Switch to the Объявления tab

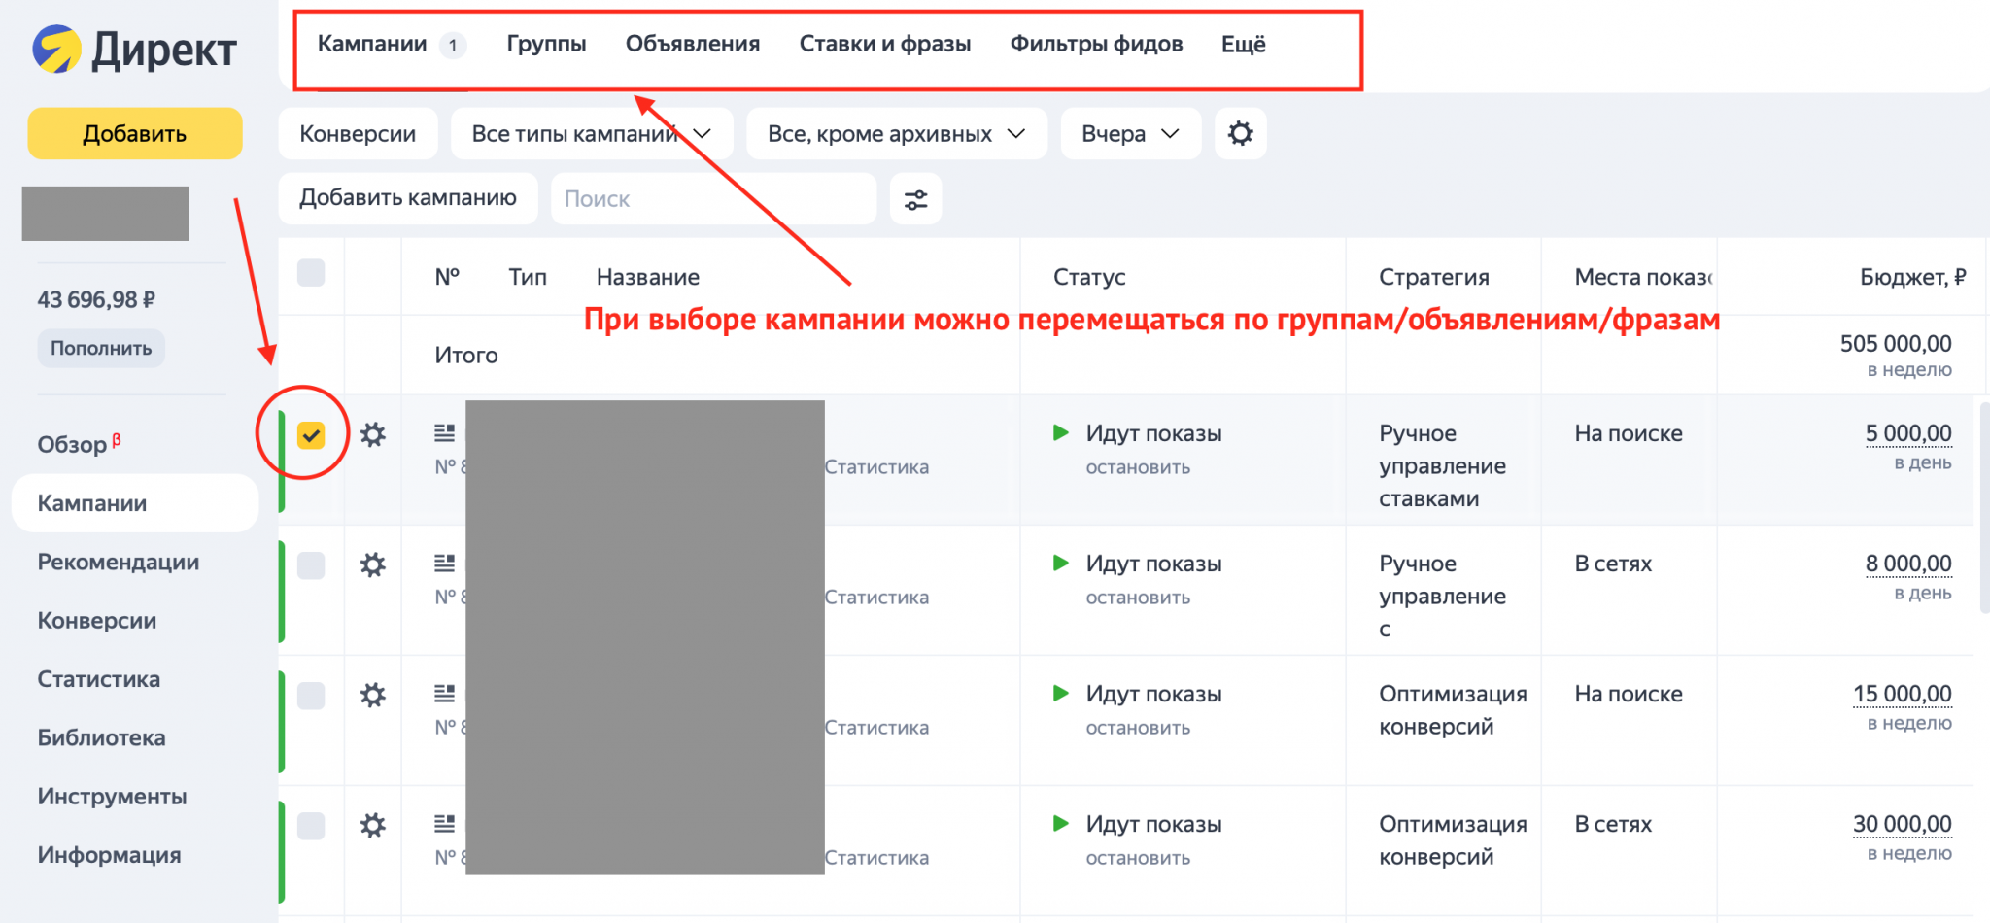coord(693,44)
